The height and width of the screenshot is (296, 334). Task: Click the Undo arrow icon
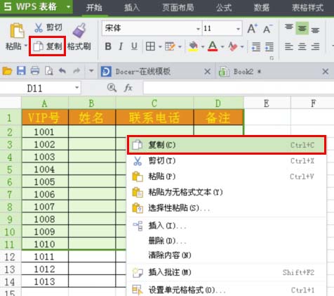click(62, 70)
